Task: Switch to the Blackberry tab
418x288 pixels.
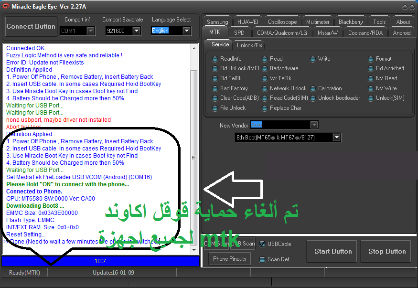Action: point(351,22)
